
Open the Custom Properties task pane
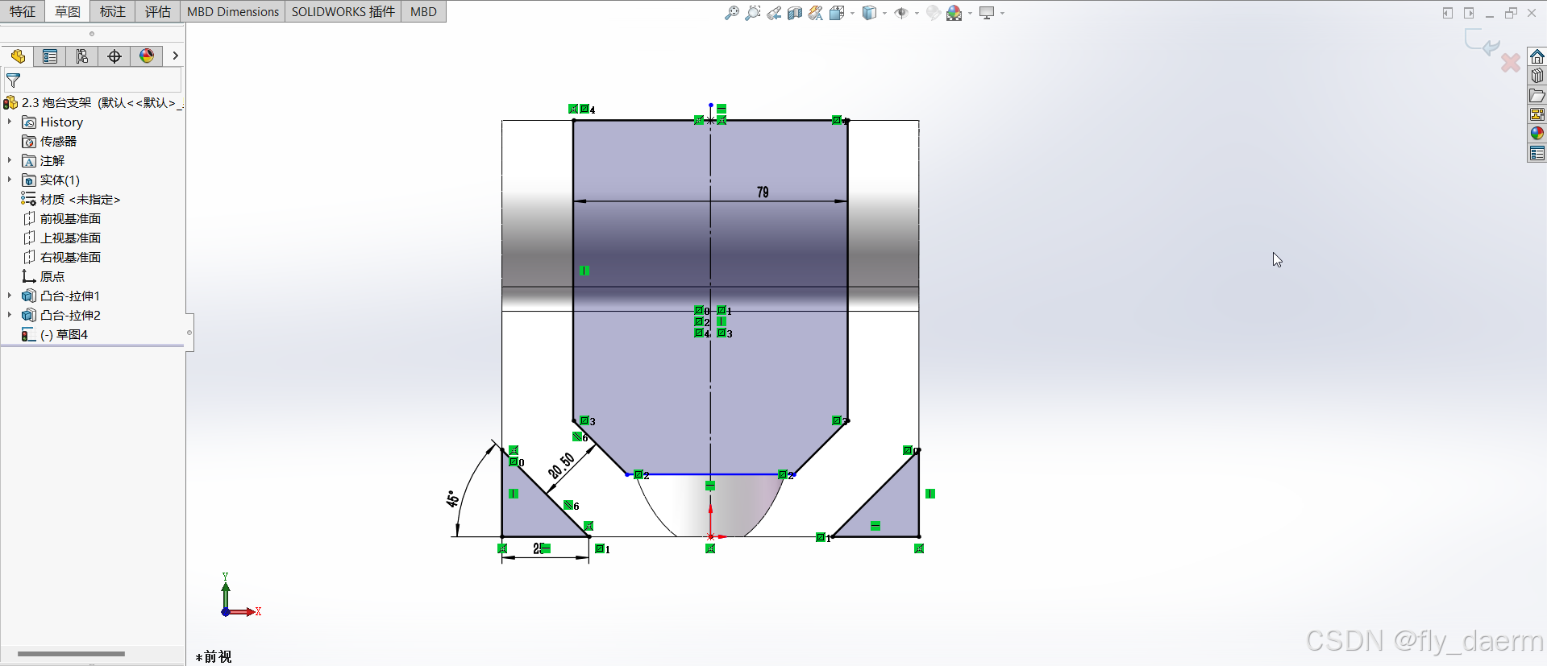point(1537,153)
